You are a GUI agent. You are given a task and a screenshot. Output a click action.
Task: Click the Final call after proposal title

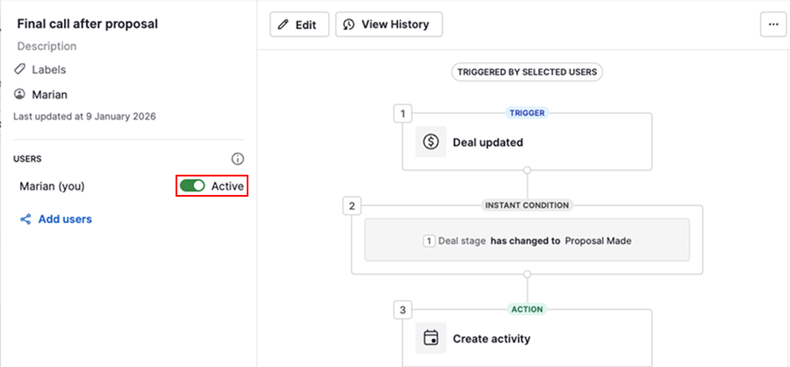(x=88, y=24)
